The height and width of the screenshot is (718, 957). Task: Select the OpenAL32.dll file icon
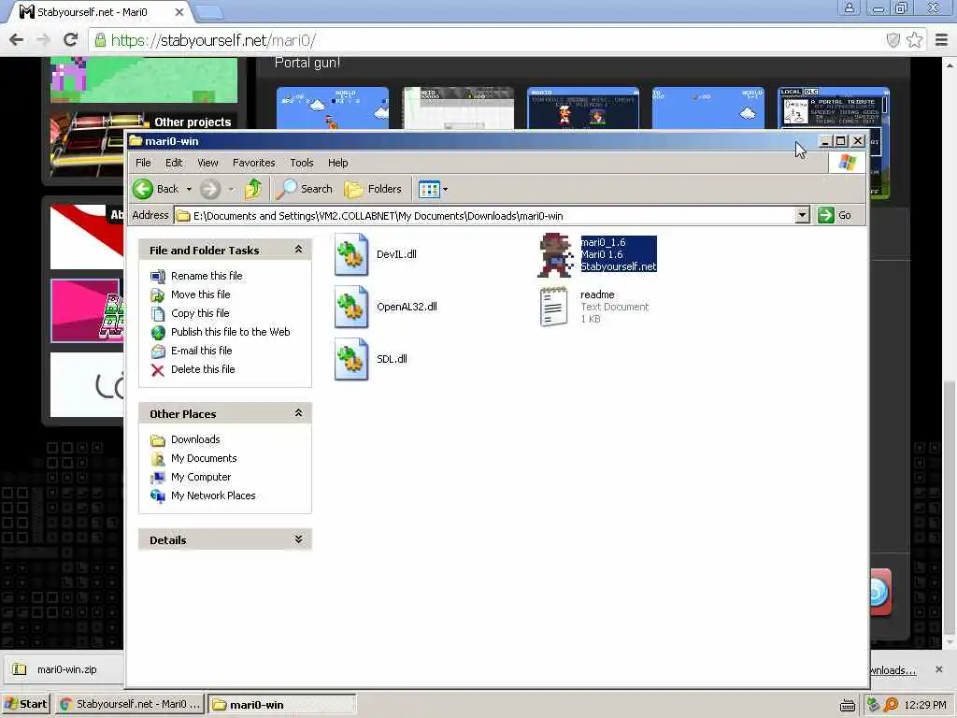[x=351, y=307]
